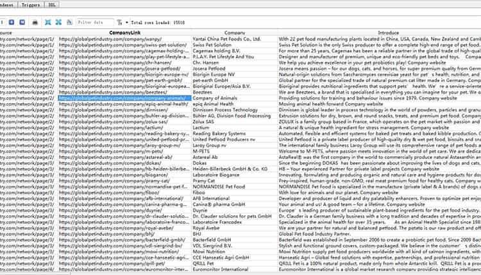Image resolution: width=481 pixels, height=275 pixels.
Task: Select the company/beeztees link cell
Action: coord(124,92)
